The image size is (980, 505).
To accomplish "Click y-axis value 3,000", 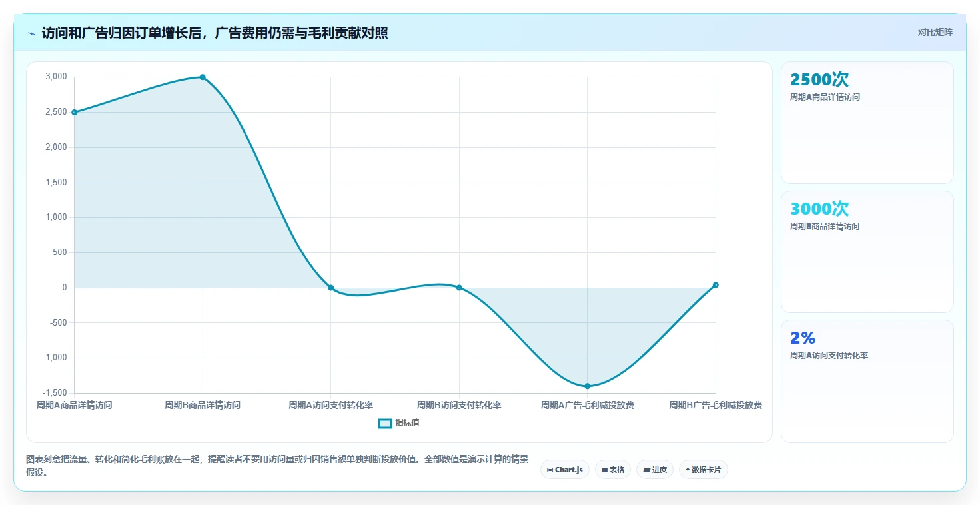I will [x=56, y=77].
